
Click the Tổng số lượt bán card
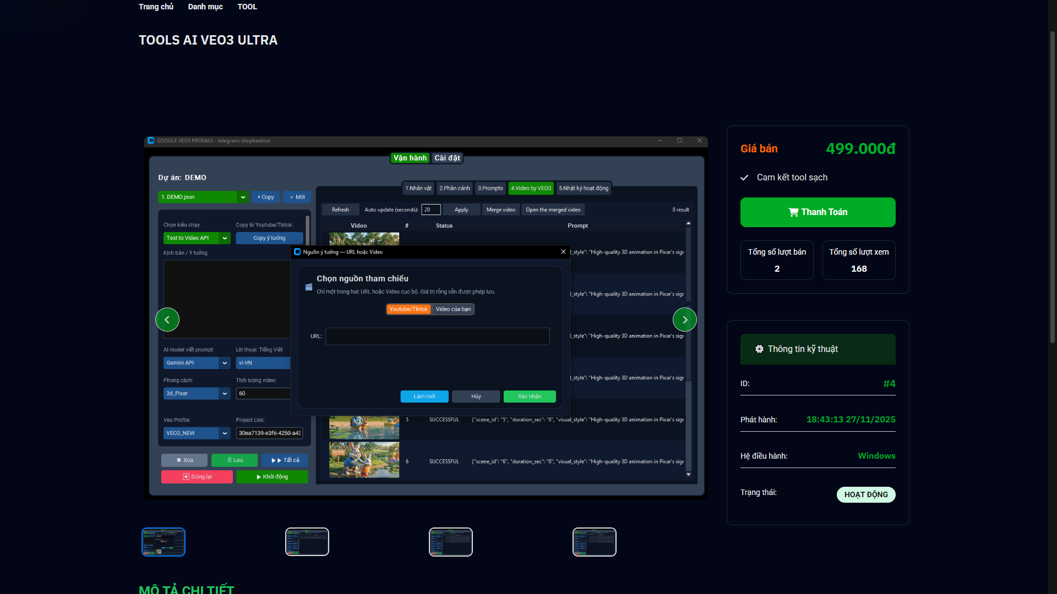coord(777,260)
